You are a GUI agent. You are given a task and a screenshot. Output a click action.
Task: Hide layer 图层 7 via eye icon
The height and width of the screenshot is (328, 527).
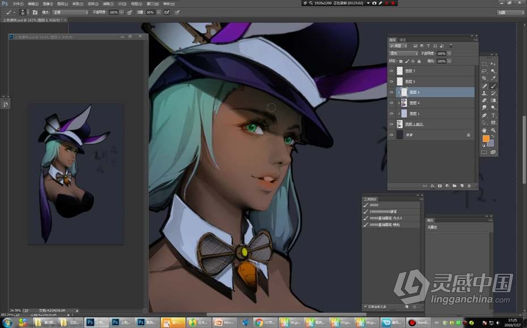coord(391,71)
